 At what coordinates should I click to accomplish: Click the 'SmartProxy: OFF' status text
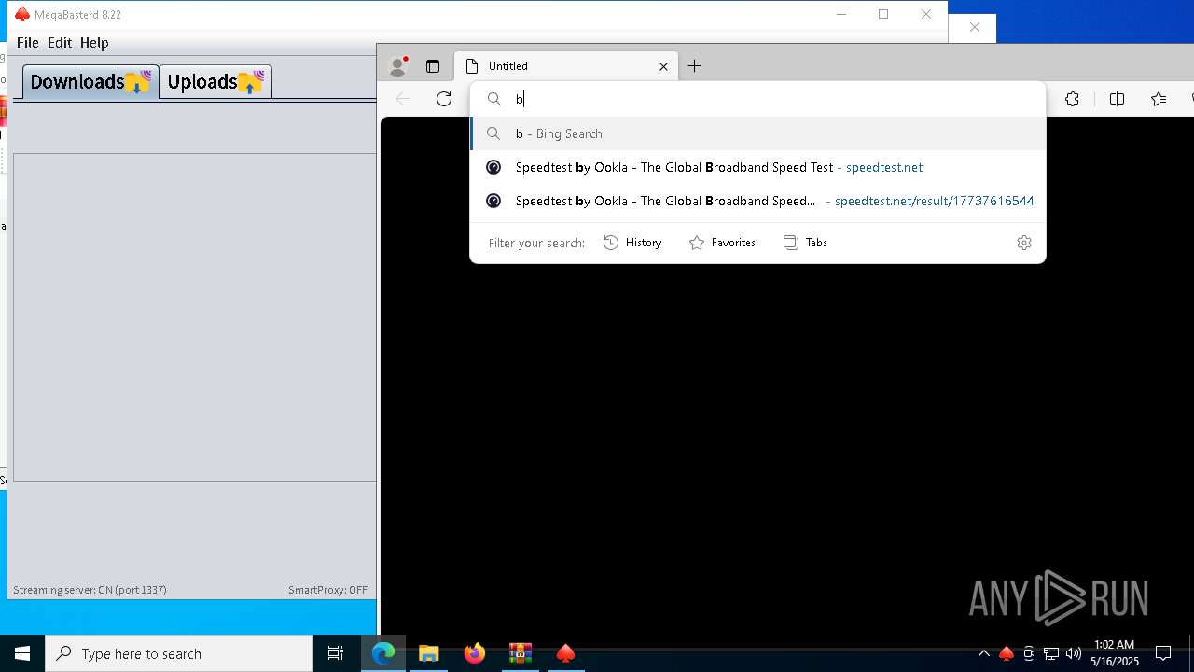(328, 590)
